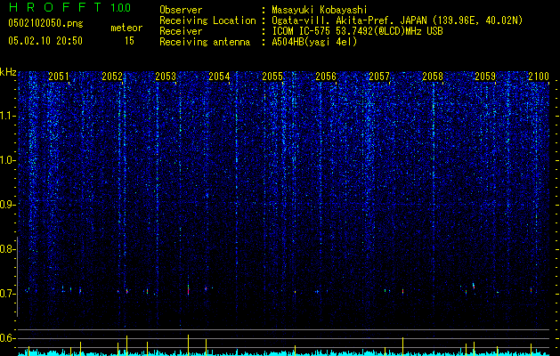Click the 'Receiver' field label

(181, 31)
